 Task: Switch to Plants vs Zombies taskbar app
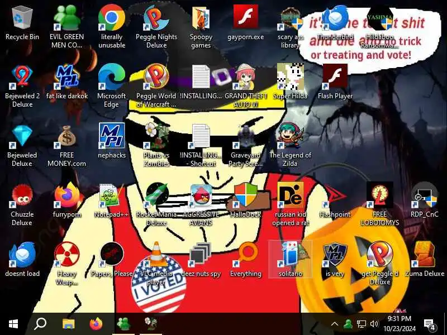tap(151, 324)
